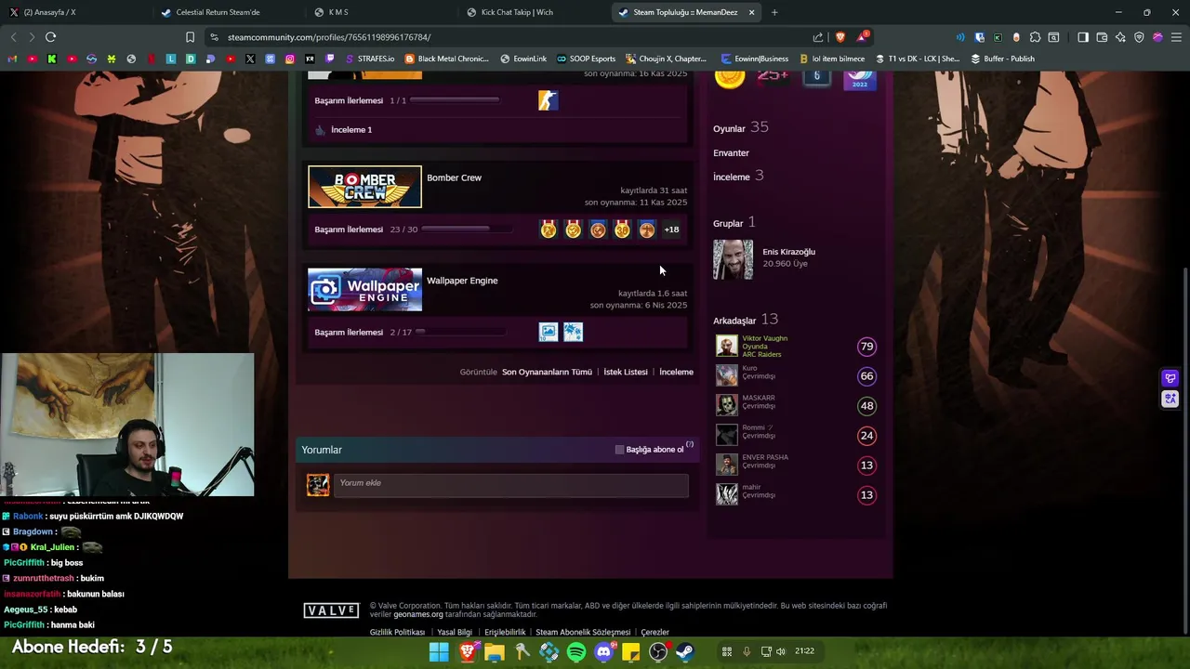Open friend Kuro profile

click(749, 368)
